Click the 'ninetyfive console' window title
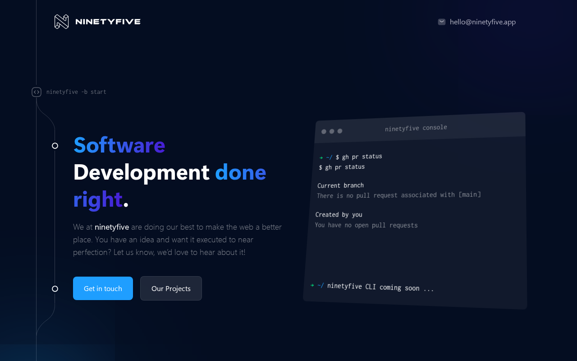This screenshot has width=577, height=361. pos(416,128)
